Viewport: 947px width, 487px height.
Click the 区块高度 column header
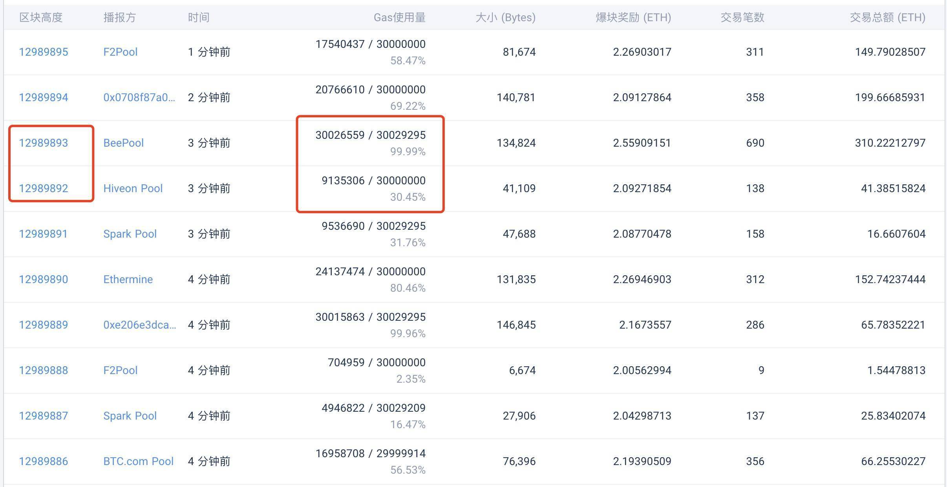pos(41,18)
